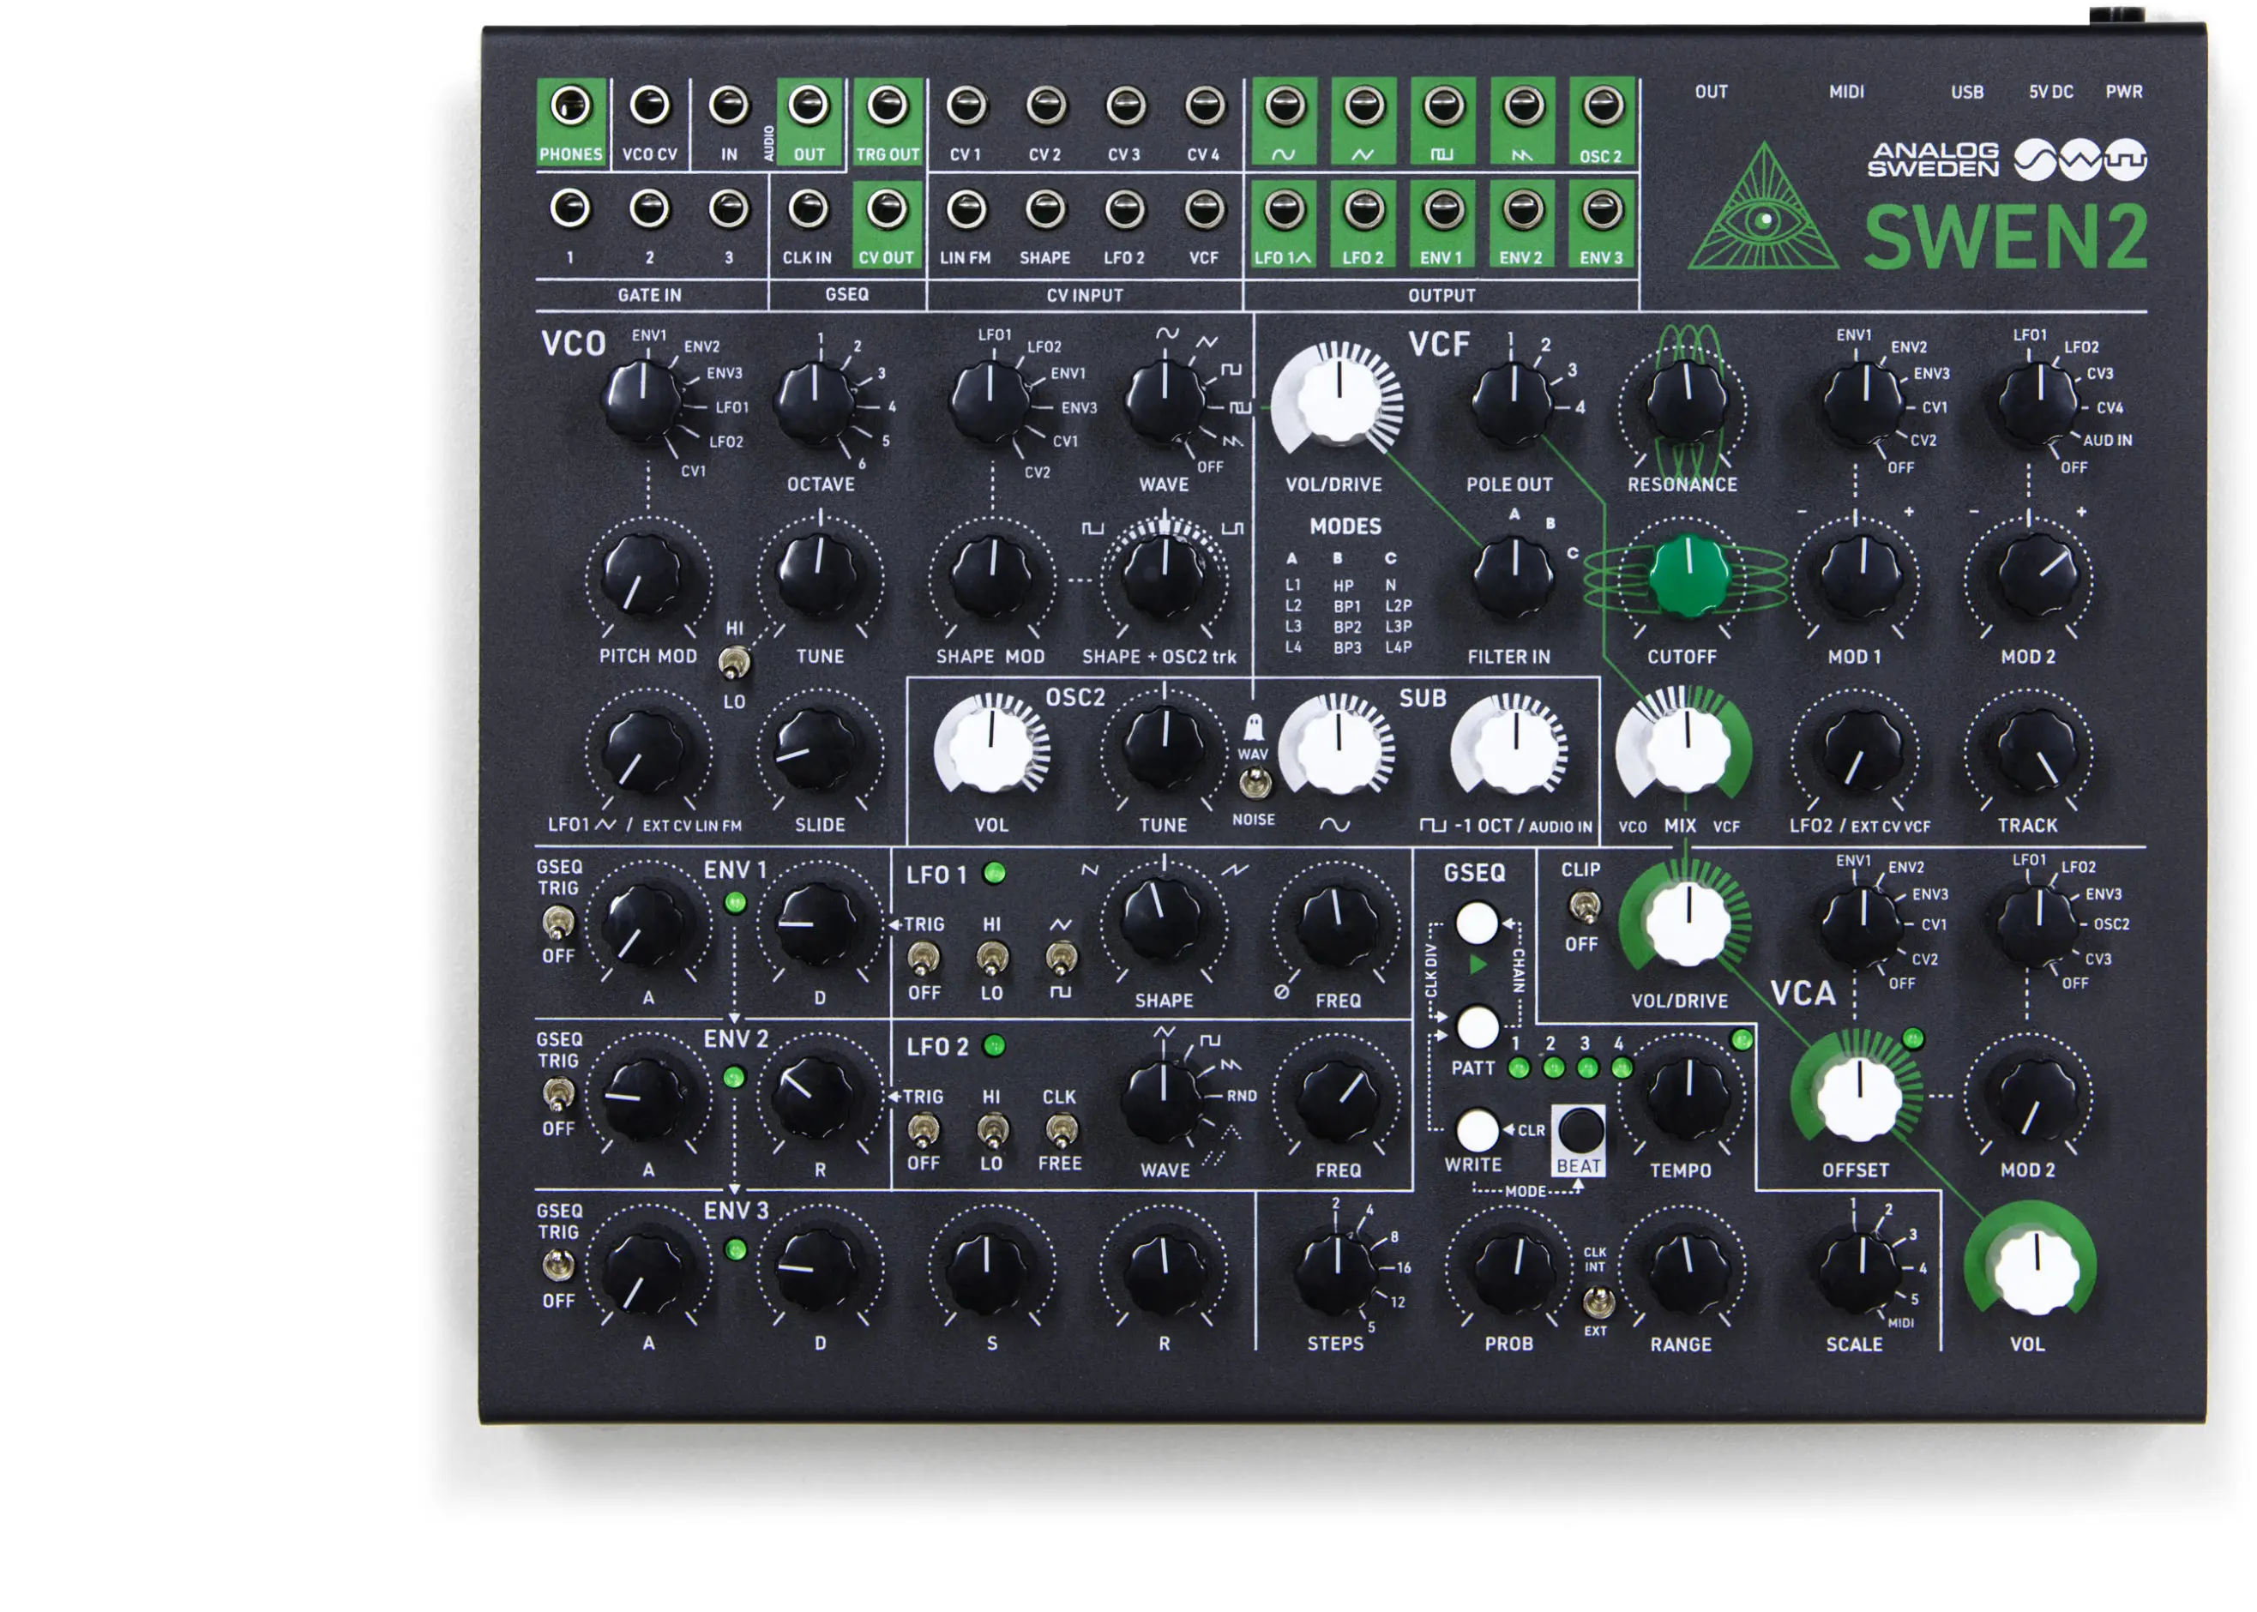2257x1612 pixels.
Task: Flip the CLK INT/EXT switch
Action: (1597, 1302)
